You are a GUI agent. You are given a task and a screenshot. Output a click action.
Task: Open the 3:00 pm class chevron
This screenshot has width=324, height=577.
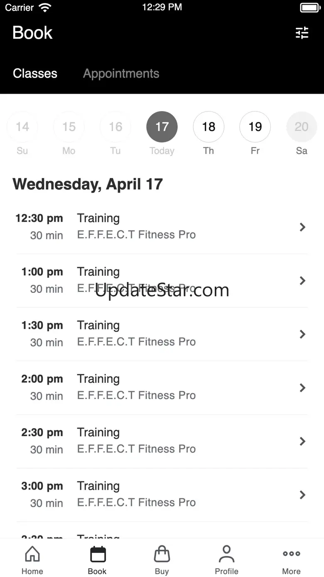302,495
